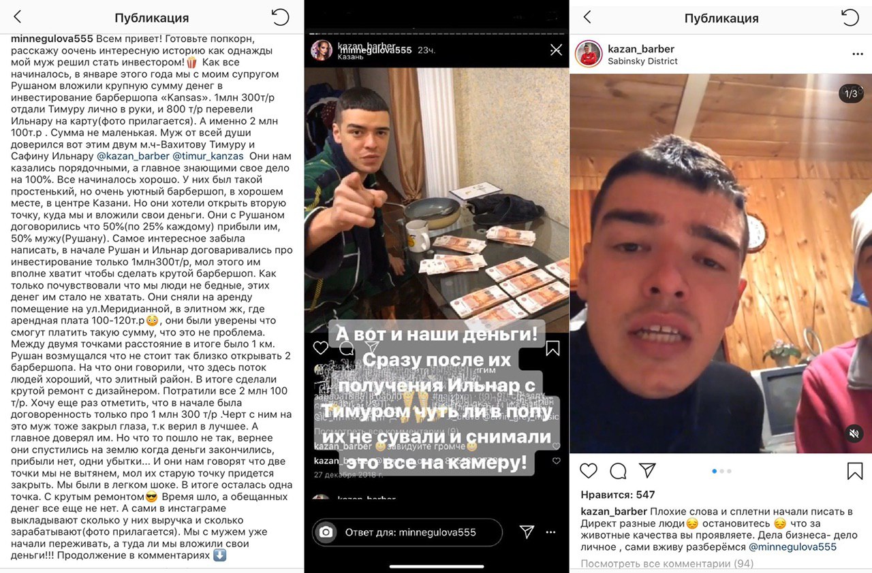Close the minnegulova555 story
This screenshot has height=573, width=872.
point(556,50)
